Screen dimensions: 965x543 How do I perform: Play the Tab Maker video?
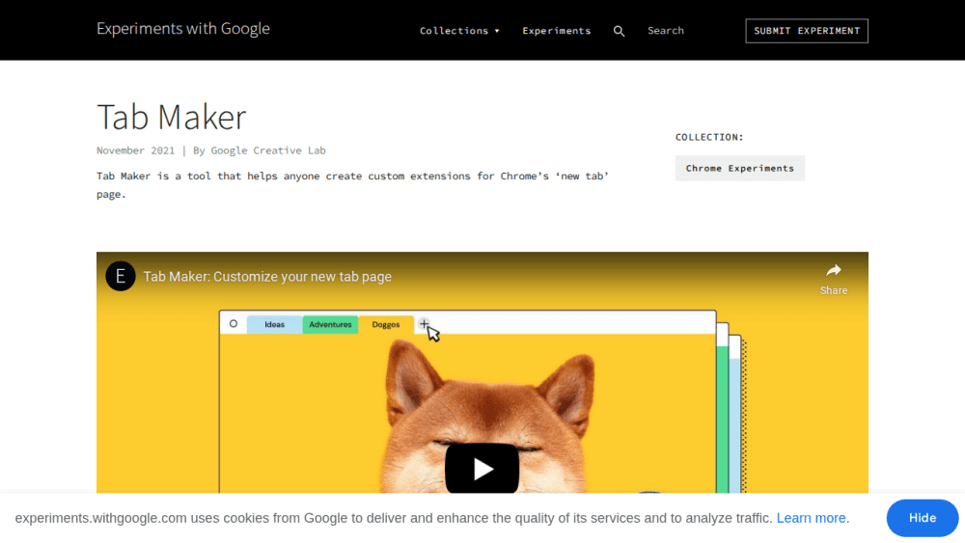482,469
